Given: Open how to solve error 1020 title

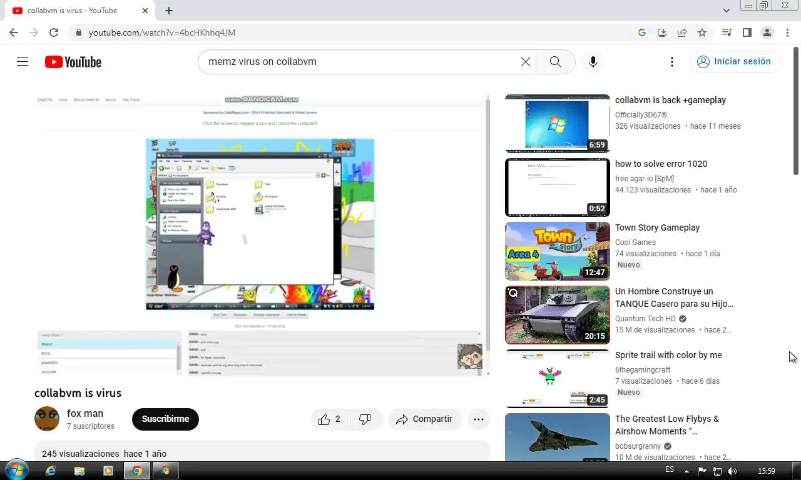Looking at the screenshot, I should pyautogui.click(x=661, y=164).
